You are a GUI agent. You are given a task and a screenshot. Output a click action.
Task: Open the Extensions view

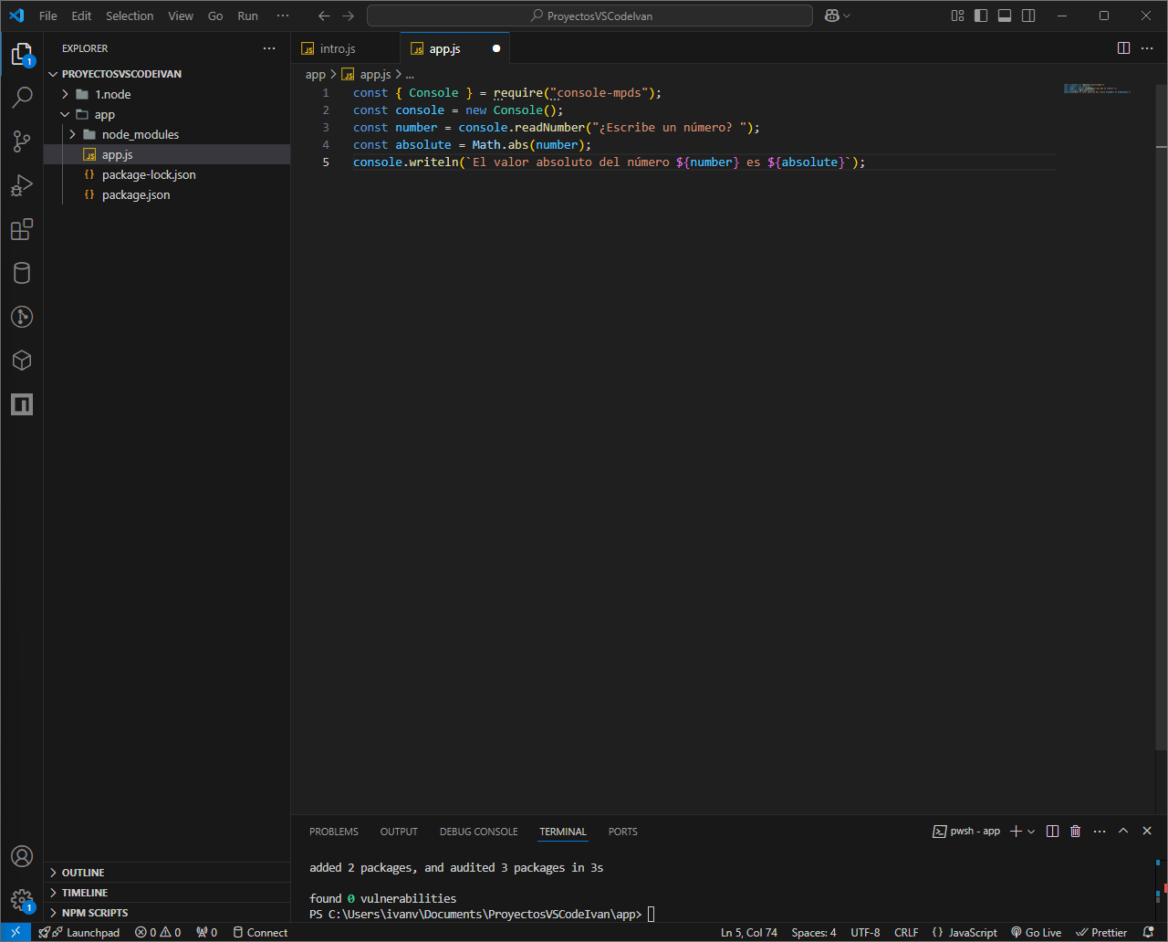tap(22, 229)
